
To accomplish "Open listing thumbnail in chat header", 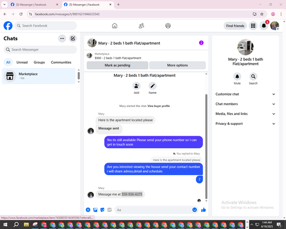I will [x=92, y=43].
